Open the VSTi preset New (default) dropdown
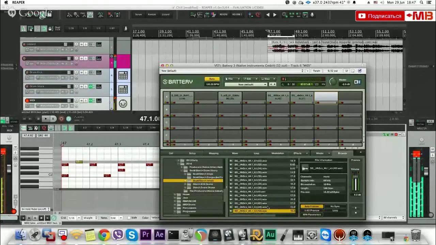The height and width of the screenshot is (245, 436). 232,71
